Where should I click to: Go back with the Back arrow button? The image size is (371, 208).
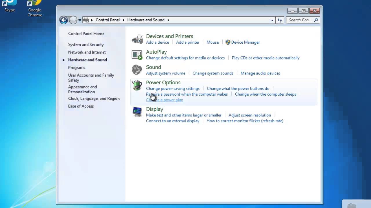[x=63, y=20]
